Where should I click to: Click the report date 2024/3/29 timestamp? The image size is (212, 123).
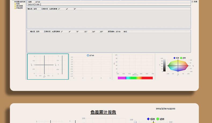(166, 109)
